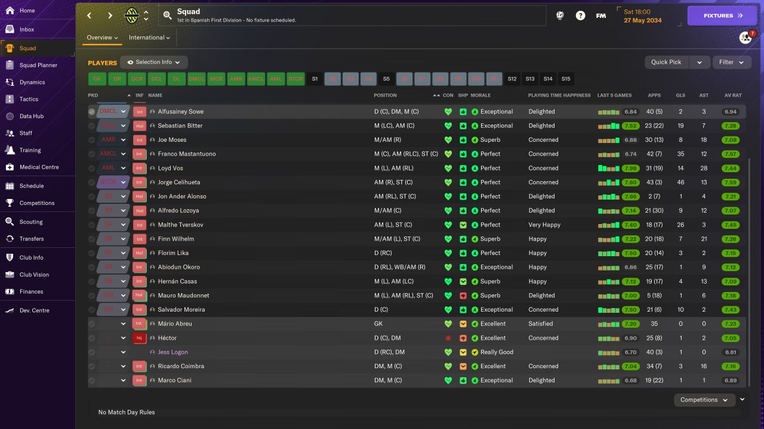764x429 pixels.
Task: Open the International tab menu
Action: pos(149,38)
